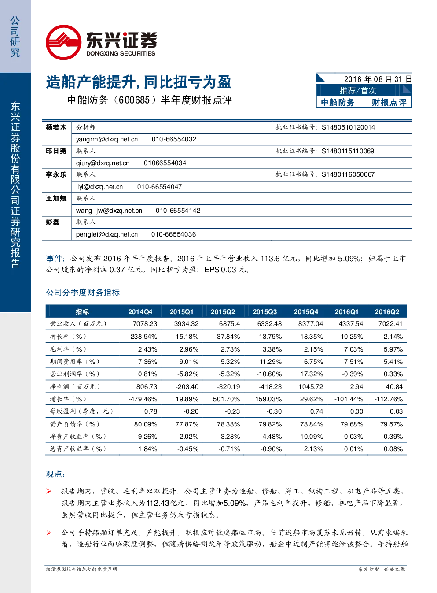437x593 pixels.
Task: Click table column header 2015Q1
Action: (182, 311)
